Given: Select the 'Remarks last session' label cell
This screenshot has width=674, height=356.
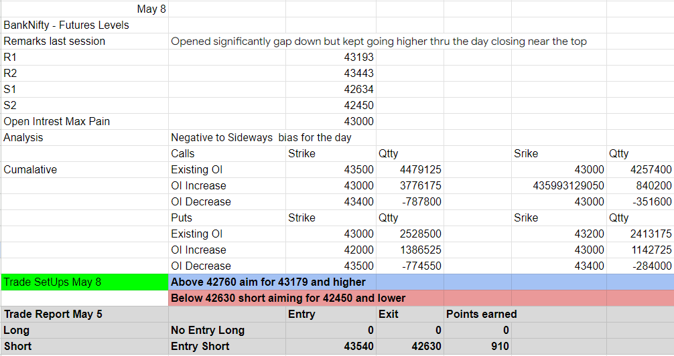Looking at the screenshot, I should 84,41.
